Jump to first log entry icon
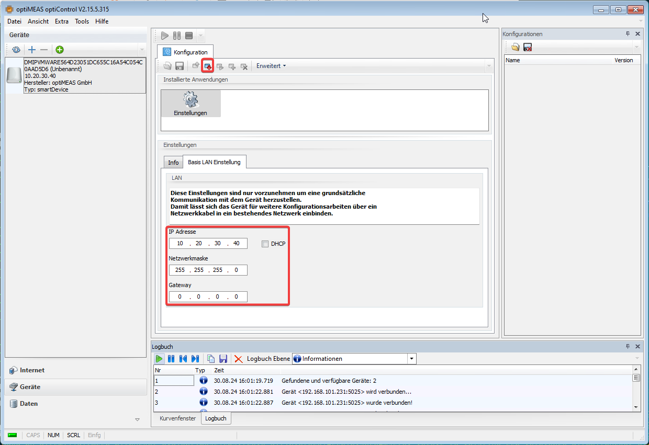 [183, 359]
